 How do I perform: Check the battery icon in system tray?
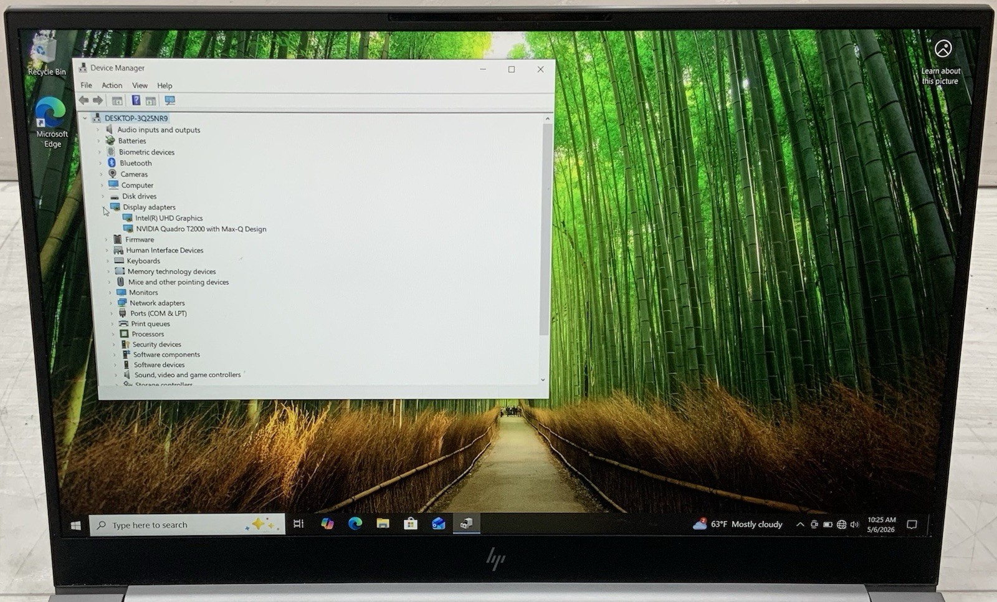click(x=828, y=525)
